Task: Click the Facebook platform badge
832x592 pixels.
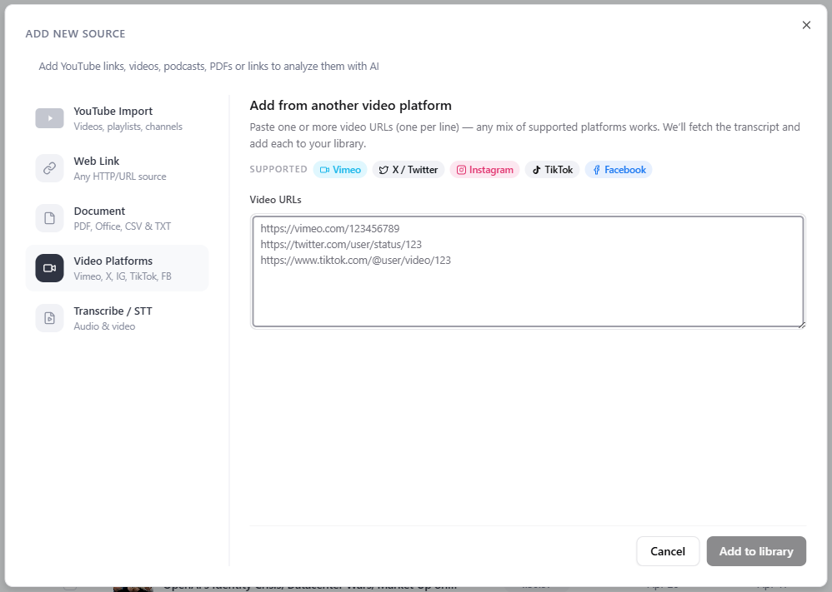Action: pyautogui.click(x=619, y=170)
